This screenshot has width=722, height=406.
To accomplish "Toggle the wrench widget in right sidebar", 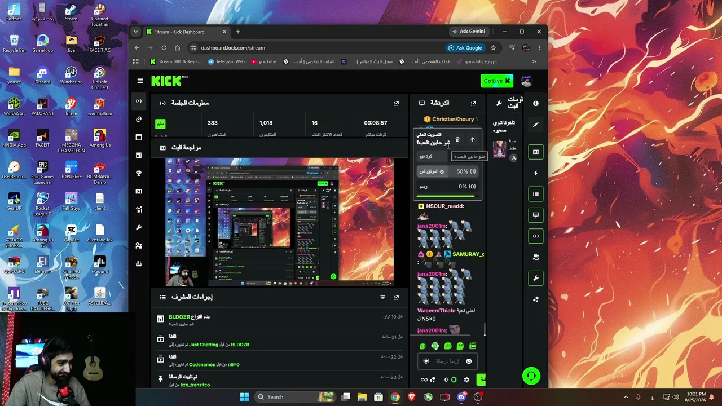I will coord(536,278).
